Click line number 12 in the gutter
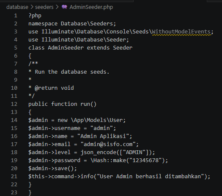The image size is (222, 196). (x=14, y=104)
